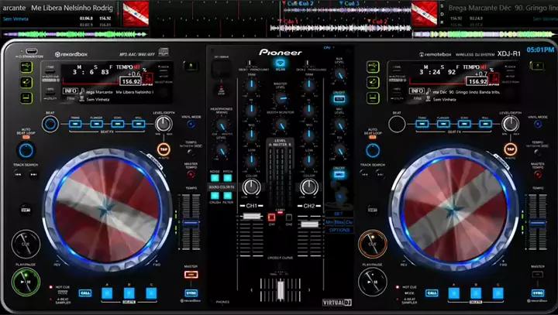Toggle CH2 headphone cue button
This screenshot has width=558, height=315.
coord(288,217)
